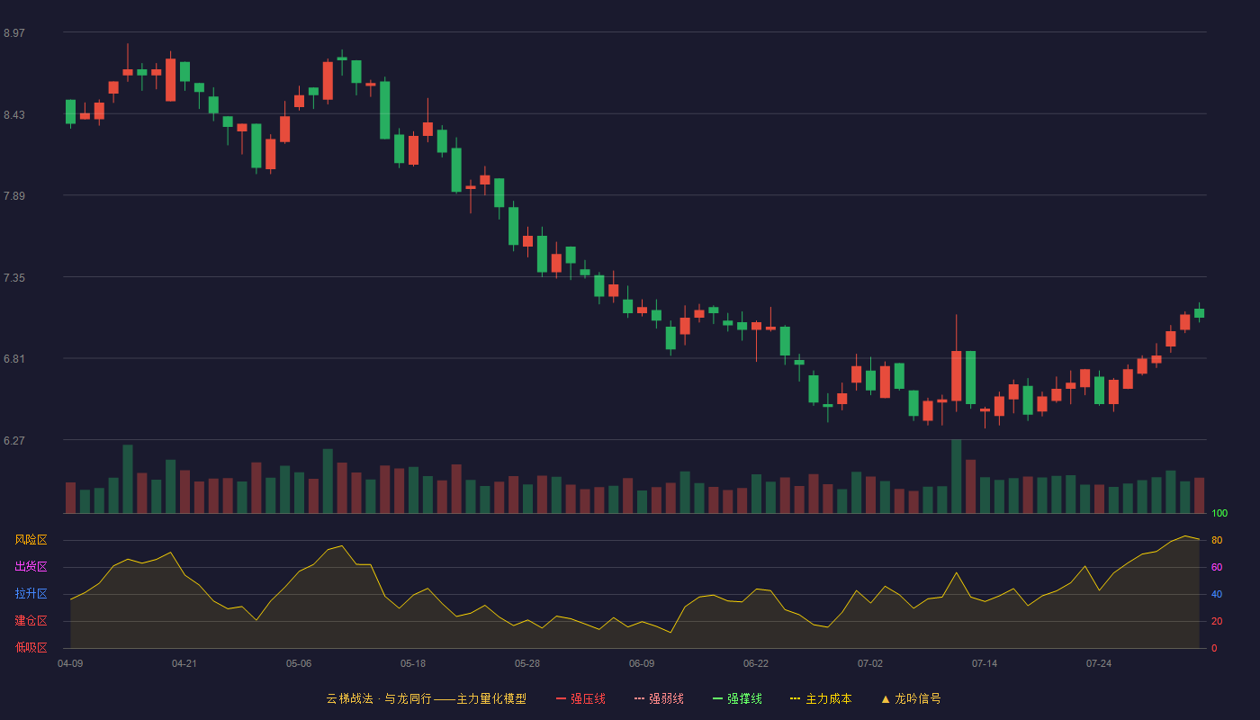This screenshot has width=1260, height=720.
Task: Click the 07-24 date axis label
Action: point(1099,663)
